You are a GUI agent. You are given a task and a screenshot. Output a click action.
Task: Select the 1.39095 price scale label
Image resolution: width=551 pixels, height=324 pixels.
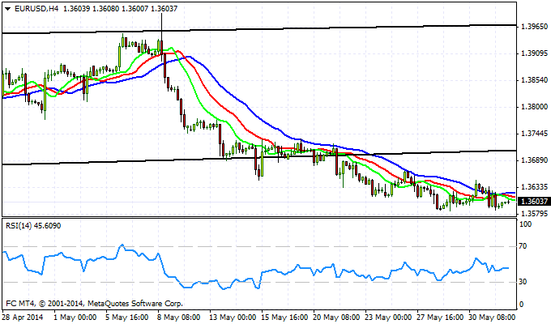(x=535, y=53)
